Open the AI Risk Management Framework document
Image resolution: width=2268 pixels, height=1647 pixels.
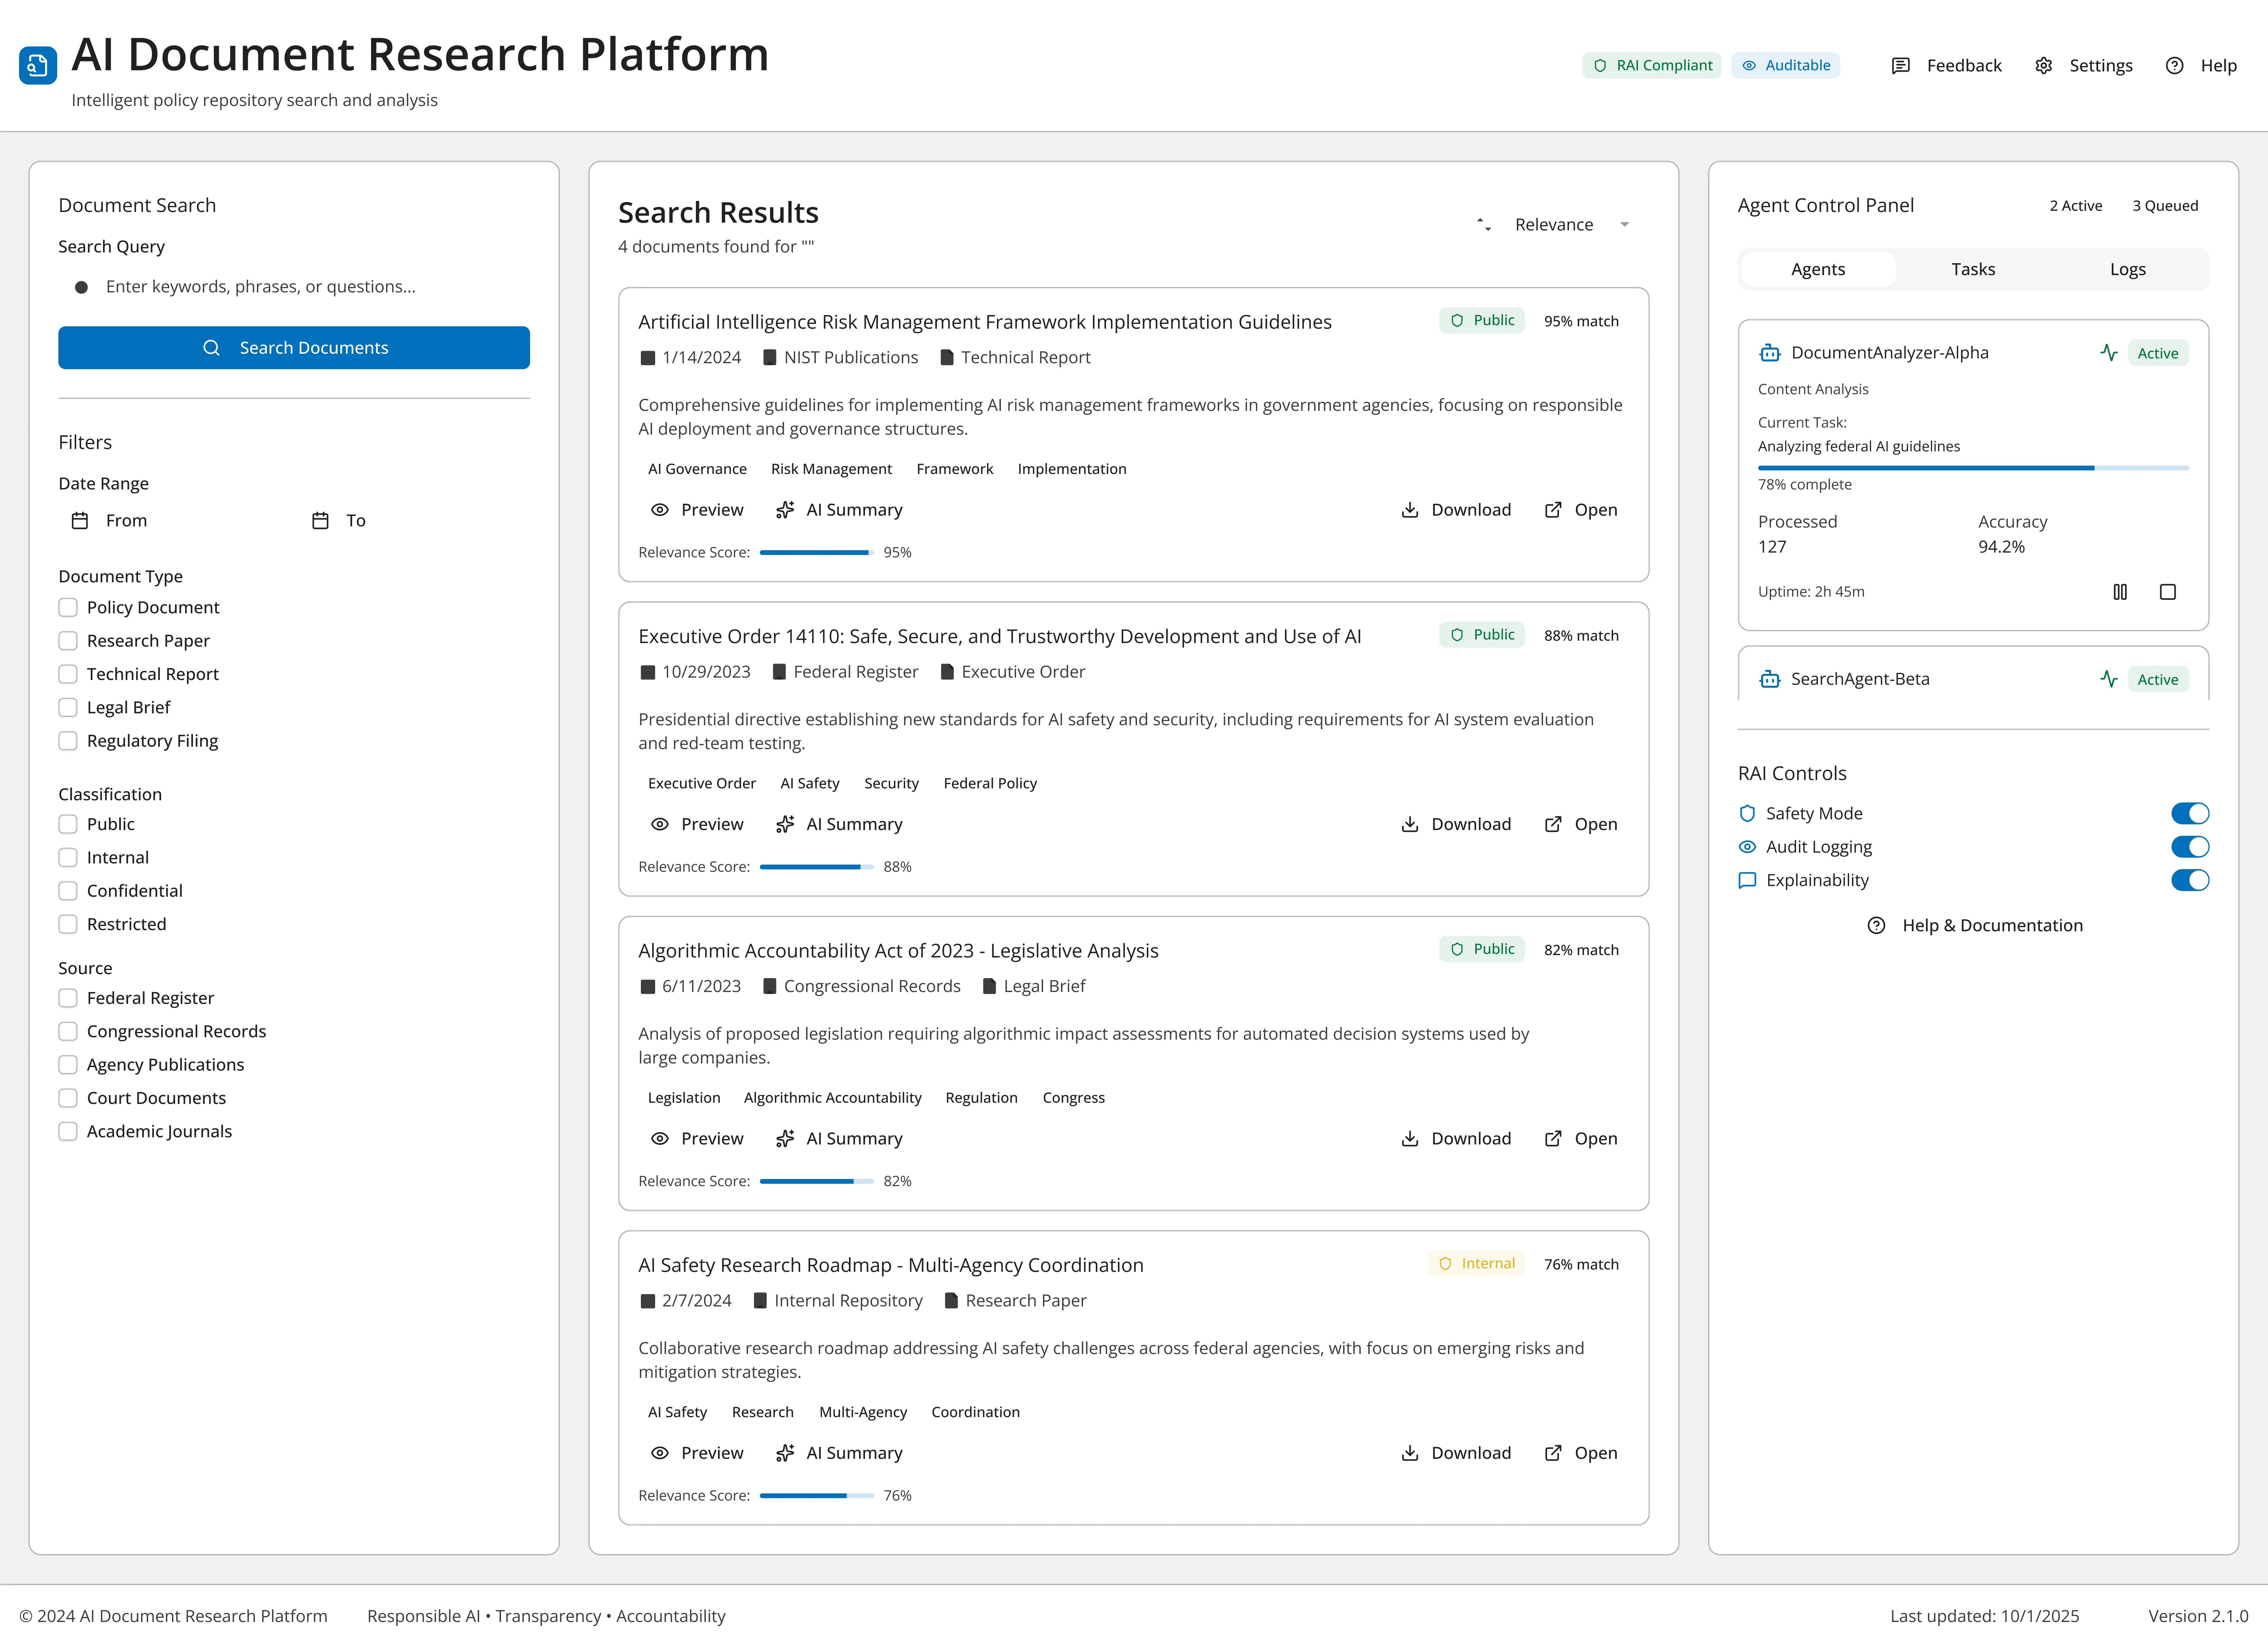1581,510
